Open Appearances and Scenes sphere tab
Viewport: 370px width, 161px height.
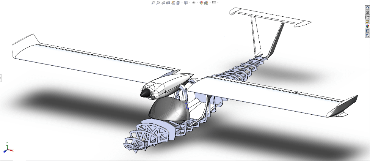(x=367, y=26)
